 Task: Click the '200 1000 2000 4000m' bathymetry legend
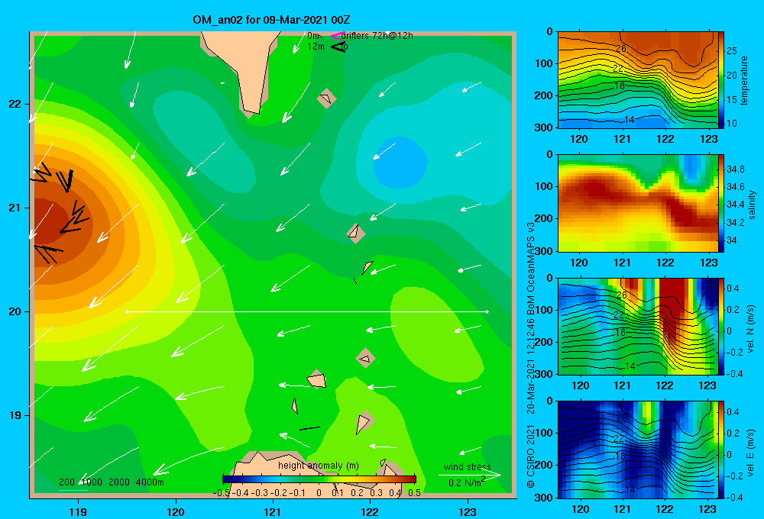[112, 482]
